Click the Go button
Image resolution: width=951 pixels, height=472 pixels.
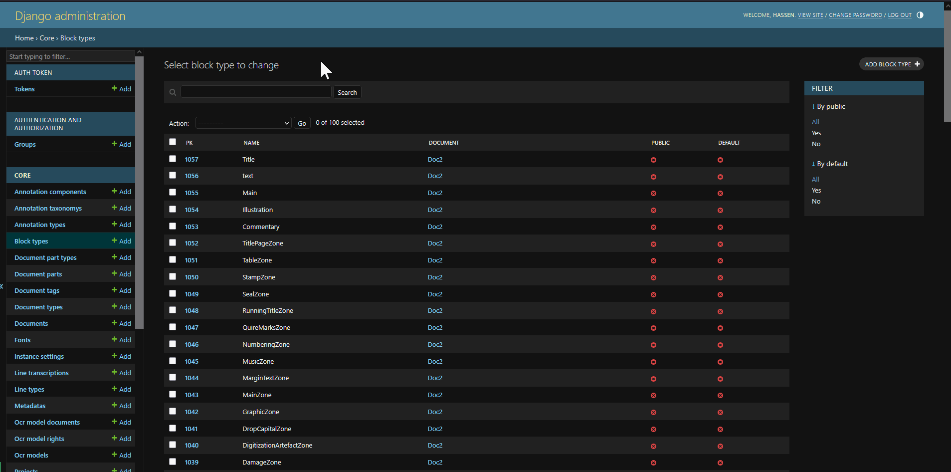click(302, 123)
